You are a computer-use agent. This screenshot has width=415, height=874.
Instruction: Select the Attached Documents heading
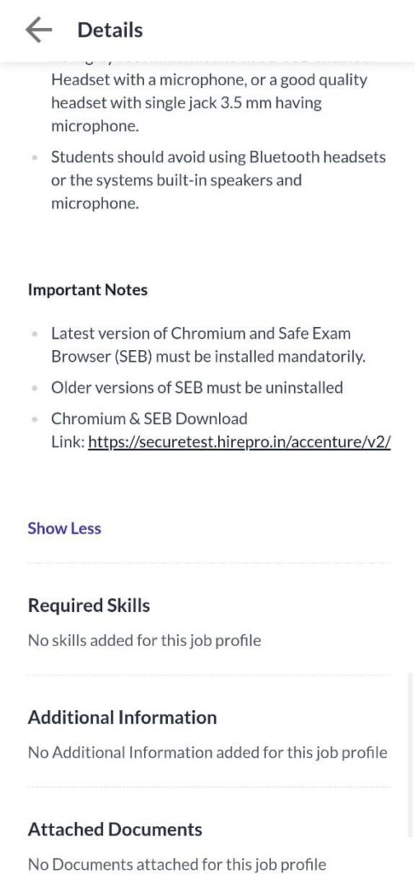point(115,829)
